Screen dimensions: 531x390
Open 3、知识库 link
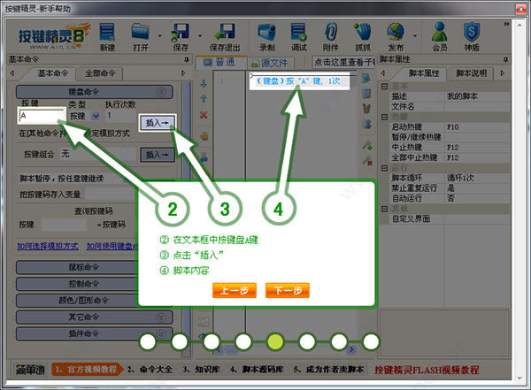coord(201,370)
